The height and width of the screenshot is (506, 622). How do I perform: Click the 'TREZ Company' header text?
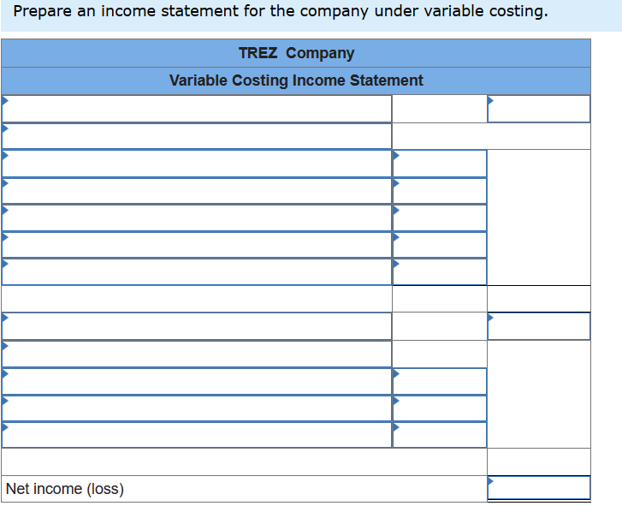pos(296,53)
